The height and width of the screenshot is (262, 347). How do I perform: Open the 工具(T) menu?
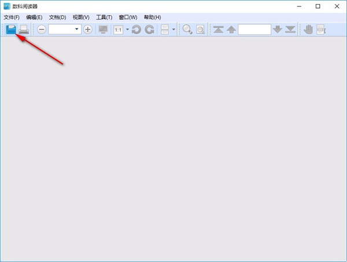[104, 17]
